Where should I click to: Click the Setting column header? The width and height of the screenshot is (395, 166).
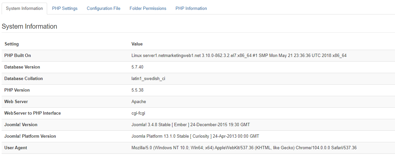click(x=12, y=44)
